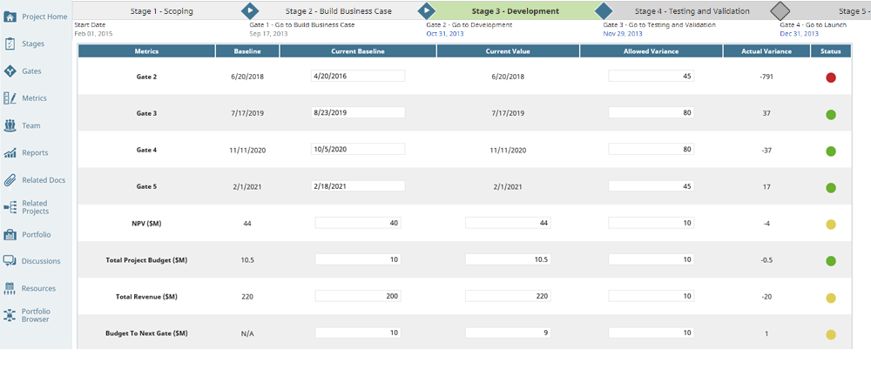Click the Portfolio briefcase icon

pos(10,234)
